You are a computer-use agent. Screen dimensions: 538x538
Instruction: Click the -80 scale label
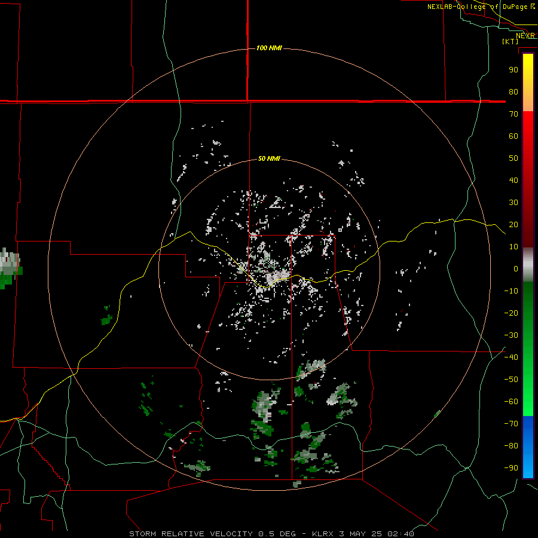click(x=511, y=446)
